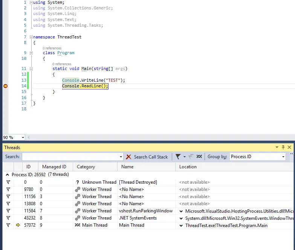Click the breakpoint arrow on line 14
Image resolution: width=295 pixels, height=250 pixels.
pyautogui.click(x=5, y=86)
